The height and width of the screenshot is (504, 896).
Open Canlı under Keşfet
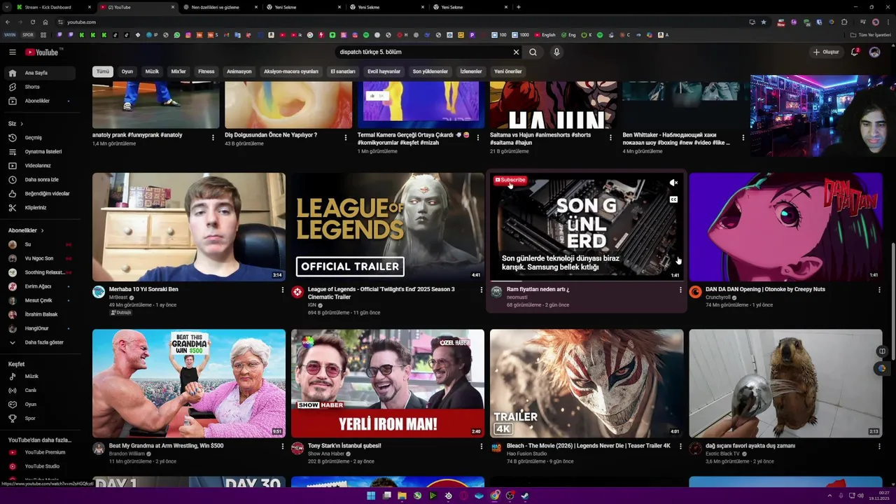pyautogui.click(x=40, y=390)
